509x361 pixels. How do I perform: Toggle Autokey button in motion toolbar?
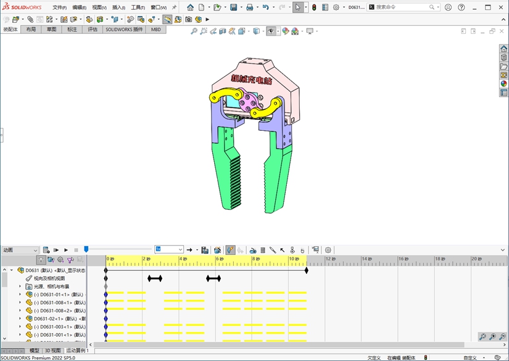[x=230, y=250]
